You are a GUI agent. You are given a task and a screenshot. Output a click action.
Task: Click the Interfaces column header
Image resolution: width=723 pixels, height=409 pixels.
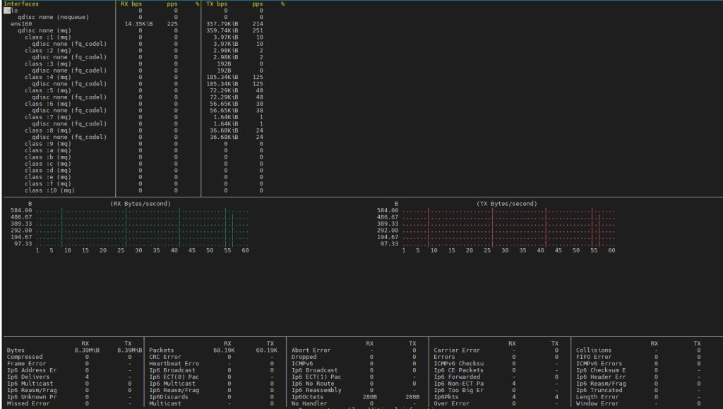point(21,4)
